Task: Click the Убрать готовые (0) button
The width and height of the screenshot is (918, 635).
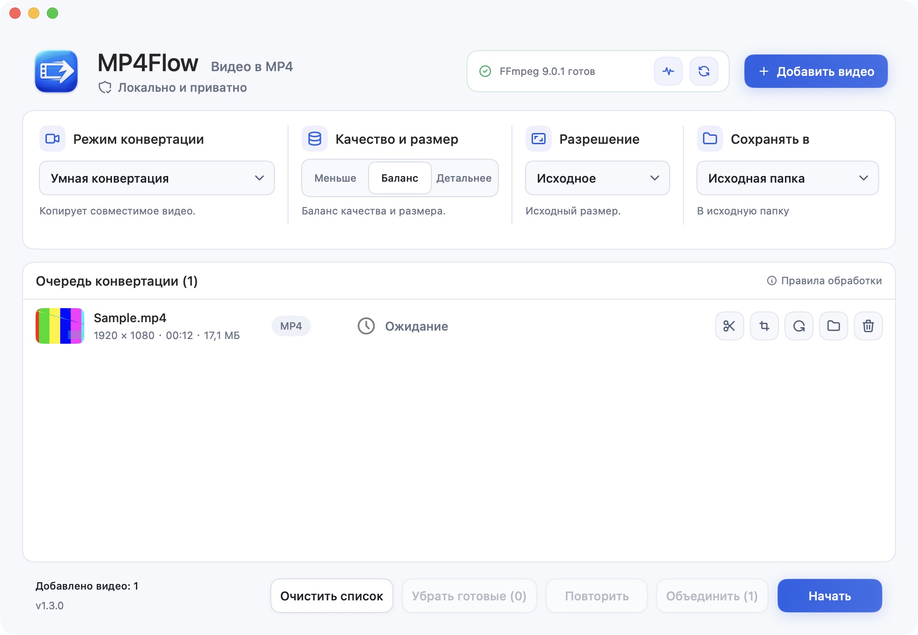Action: coord(469,596)
